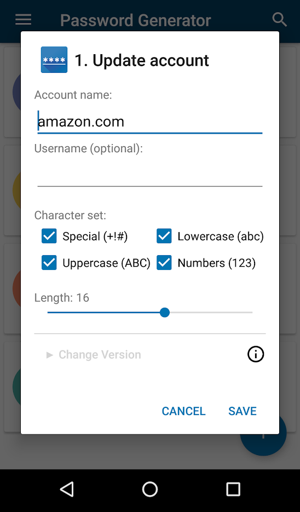The image size is (300, 512).
Task: Expand the Change Version section
Action: pos(94,355)
